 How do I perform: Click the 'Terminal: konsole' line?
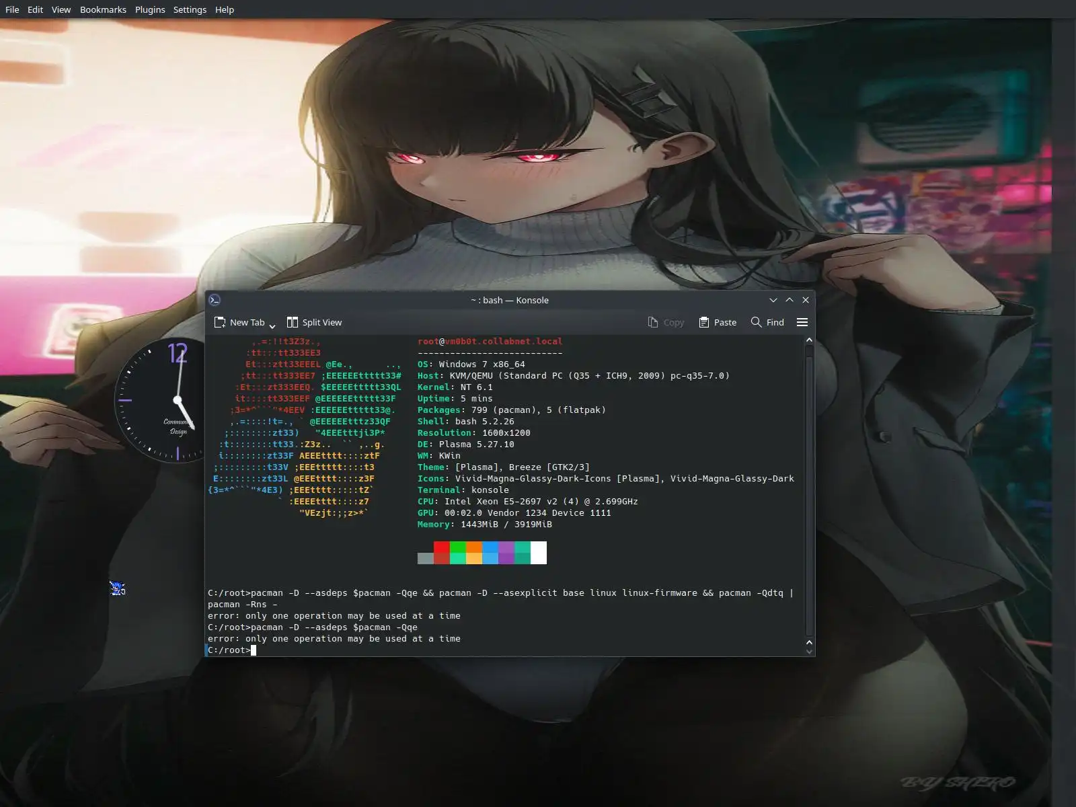[x=463, y=490]
